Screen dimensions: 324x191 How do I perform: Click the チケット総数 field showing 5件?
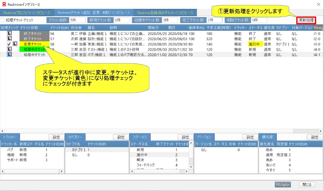[x=77, y=20]
